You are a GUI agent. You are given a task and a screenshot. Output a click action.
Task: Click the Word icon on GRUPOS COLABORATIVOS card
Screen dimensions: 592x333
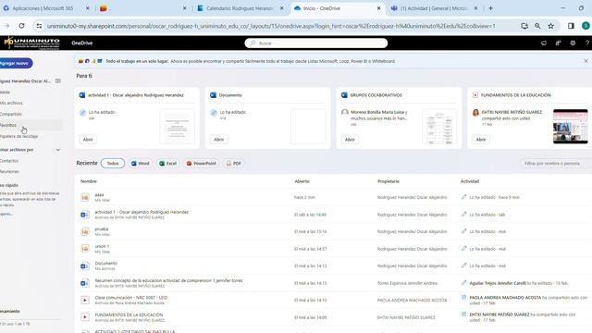(x=344, y=95)
